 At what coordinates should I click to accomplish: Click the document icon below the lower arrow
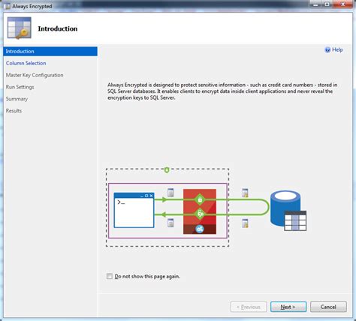pyautogui.click(x=170, y=223)
